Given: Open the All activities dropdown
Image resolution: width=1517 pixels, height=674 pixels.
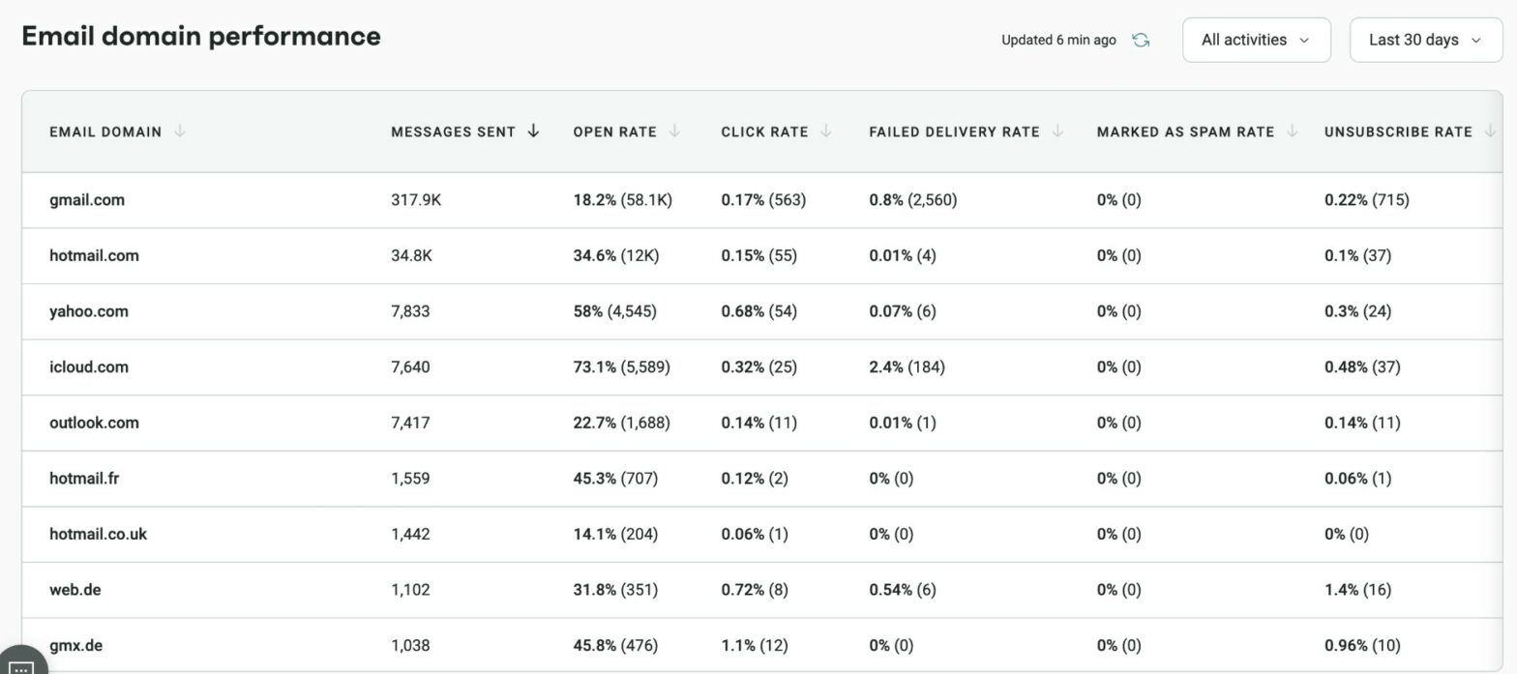Looking at the screenshot, I should [1256, 40].
